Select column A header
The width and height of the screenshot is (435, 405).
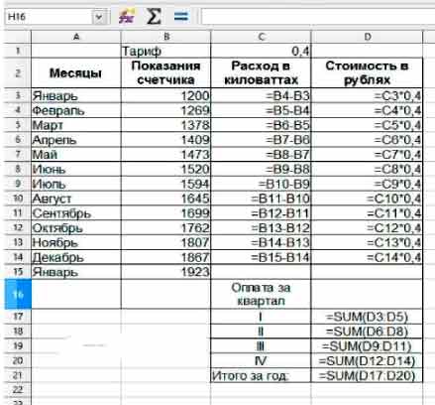(76, 37)
